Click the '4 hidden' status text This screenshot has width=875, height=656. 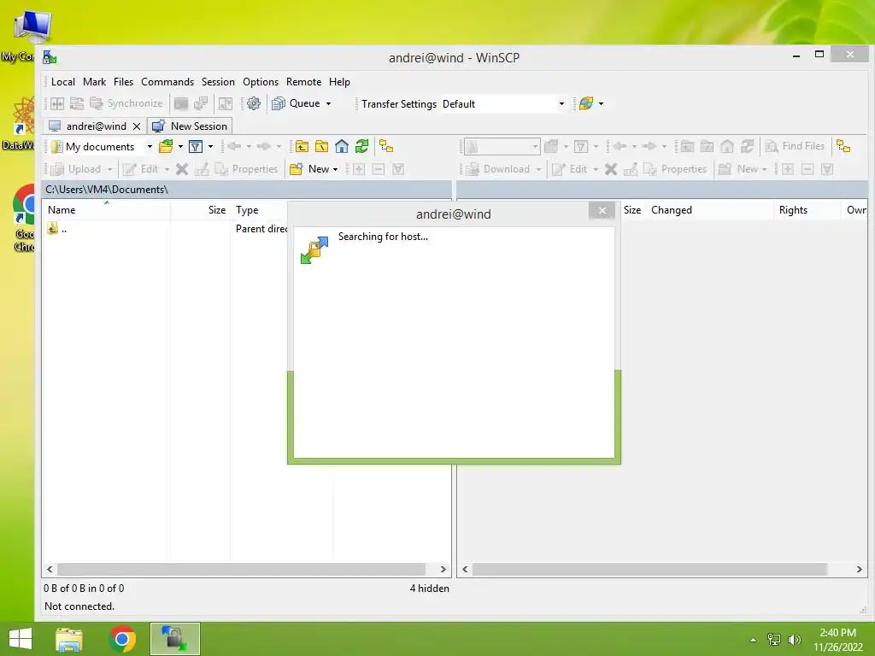tap(429, 589)
